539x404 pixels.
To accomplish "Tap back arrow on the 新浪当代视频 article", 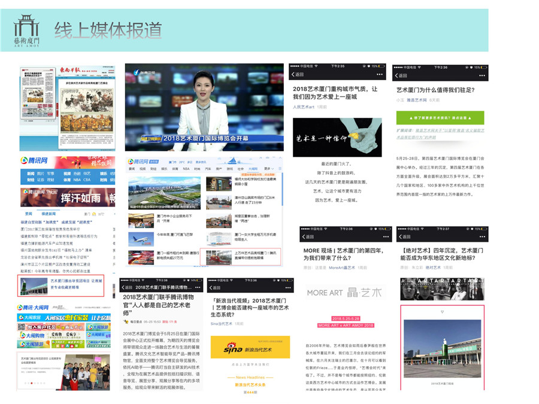I will (x=214, y=287).
